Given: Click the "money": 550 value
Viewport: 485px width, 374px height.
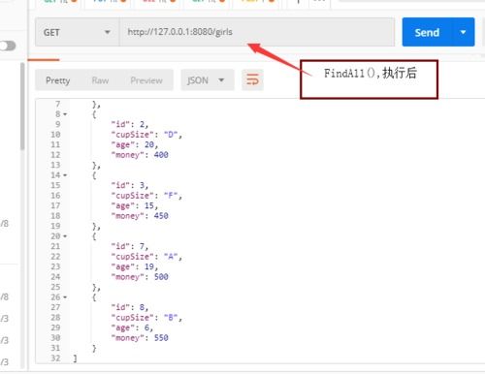Looking at the screenshot, I should 161,338.
